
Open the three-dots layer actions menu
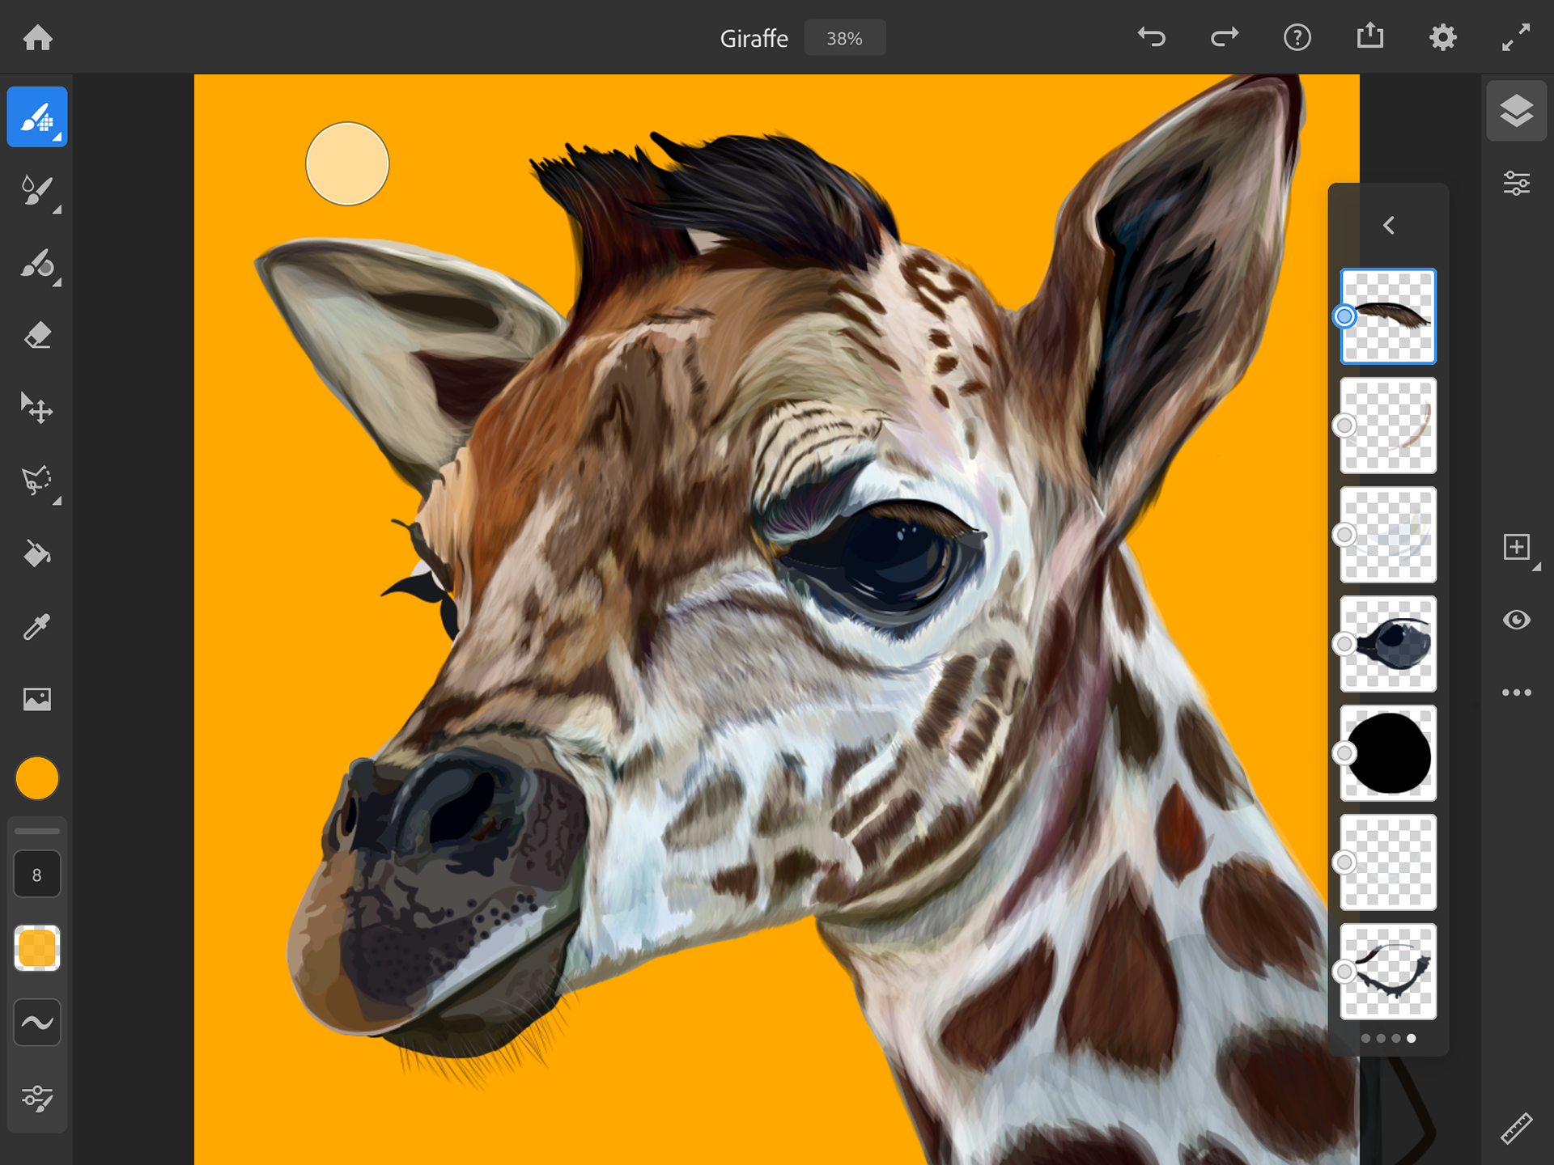click(1516, 693)
